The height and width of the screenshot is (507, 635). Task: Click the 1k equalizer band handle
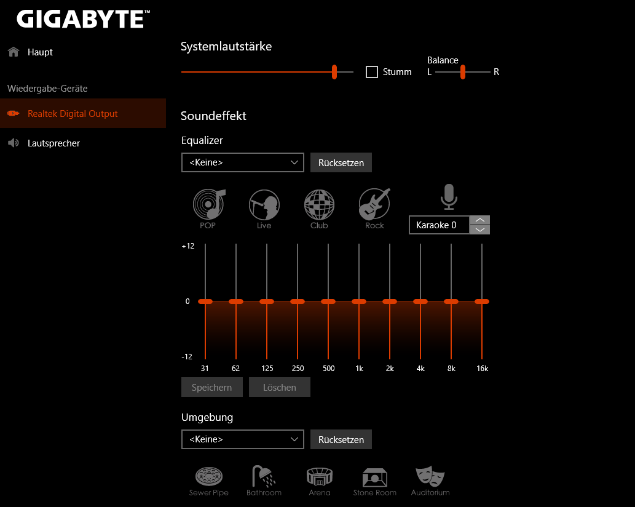pos(359,301)
